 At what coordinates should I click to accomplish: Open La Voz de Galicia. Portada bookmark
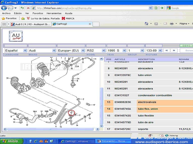tap(43, 19)
